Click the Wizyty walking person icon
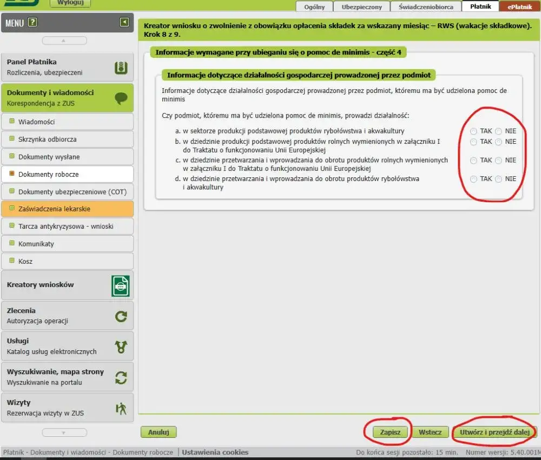This screenshot has width=541, height=460. click(x=121, y=408)
